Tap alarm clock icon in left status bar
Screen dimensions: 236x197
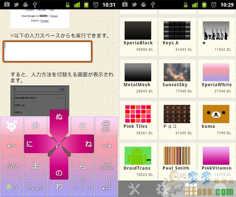pos(96,5)
